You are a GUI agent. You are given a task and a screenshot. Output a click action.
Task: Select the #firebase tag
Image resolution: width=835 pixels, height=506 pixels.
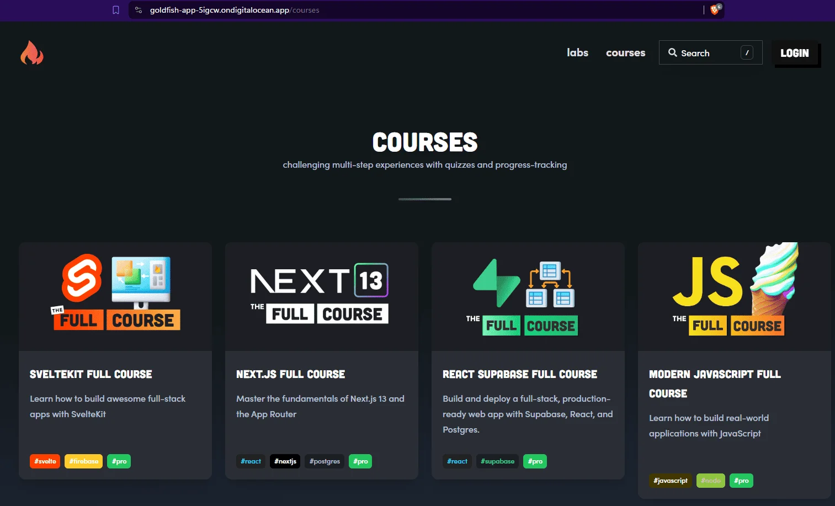(x=84, y=461)
